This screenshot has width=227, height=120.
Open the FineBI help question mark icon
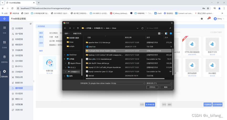point(202,19)
